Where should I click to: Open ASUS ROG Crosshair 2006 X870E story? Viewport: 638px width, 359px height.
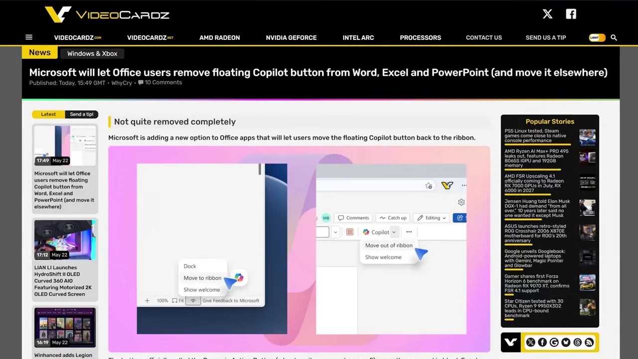pos(535,233)
